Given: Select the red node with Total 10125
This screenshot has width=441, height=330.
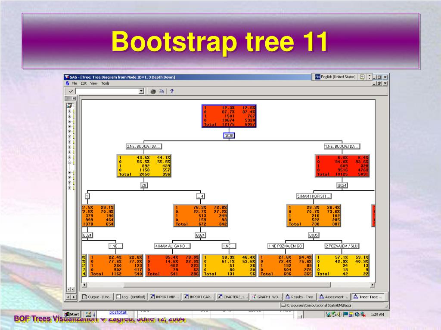Looking at the screenshot, I should [342, 166].
